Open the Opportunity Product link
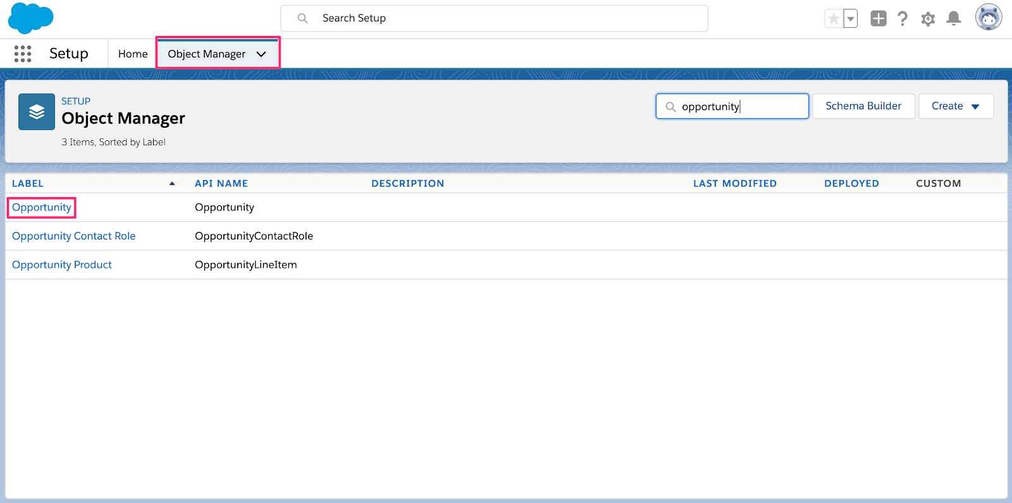 pos(62,265)
